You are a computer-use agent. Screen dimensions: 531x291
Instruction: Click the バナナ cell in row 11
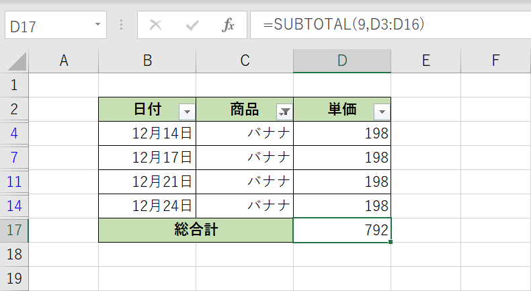[245, 182]
